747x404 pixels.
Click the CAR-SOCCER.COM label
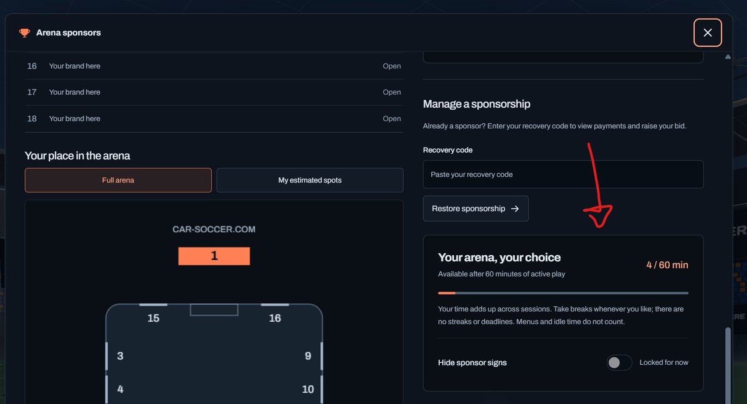point(214,229)
